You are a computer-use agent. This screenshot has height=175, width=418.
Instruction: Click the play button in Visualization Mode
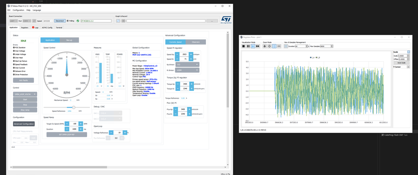pos(253,46)
